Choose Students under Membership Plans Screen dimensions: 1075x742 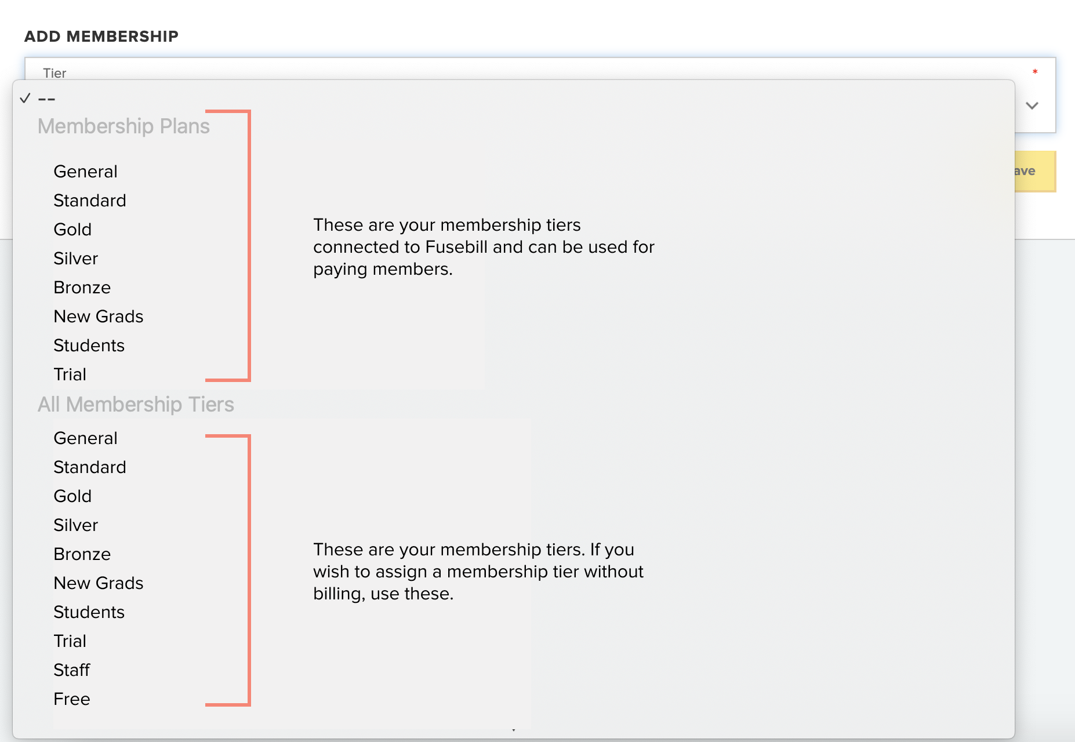89,345
